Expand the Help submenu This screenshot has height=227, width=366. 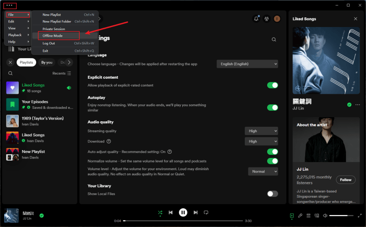[x=18, y=42]
